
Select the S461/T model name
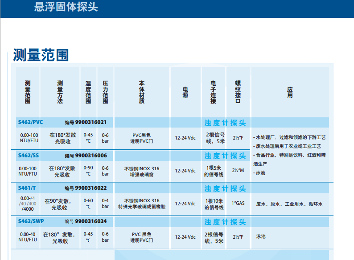click(x=27, y=188)
